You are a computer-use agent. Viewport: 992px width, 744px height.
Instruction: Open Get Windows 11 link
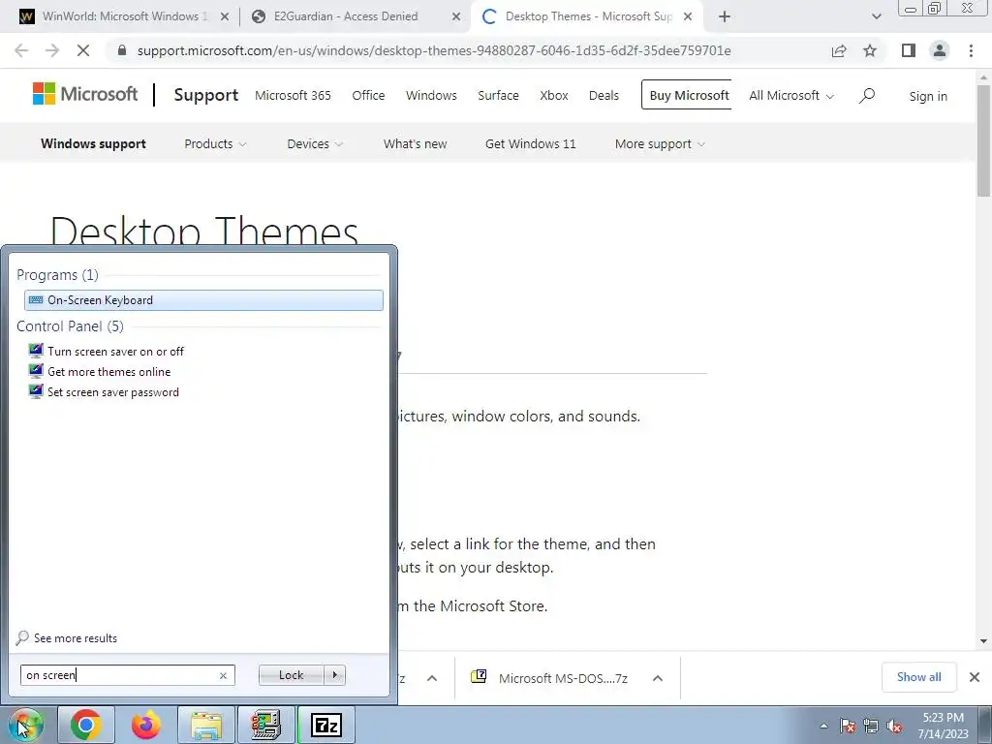(531, 143)
